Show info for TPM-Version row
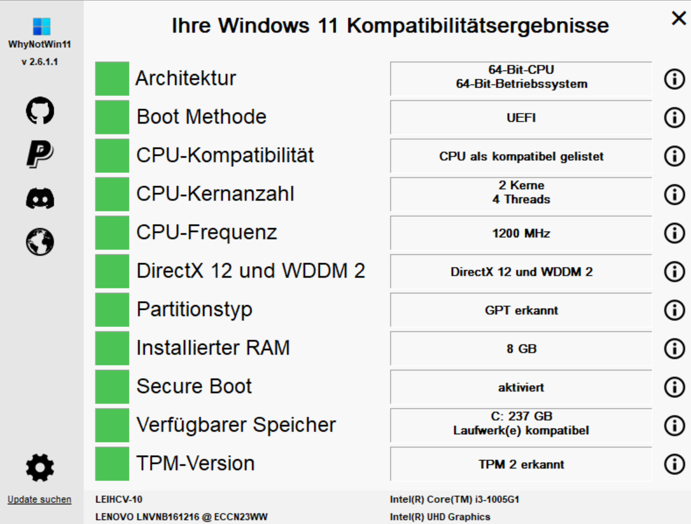This screenshot has width=691, height=524. (x=674, y=464)
